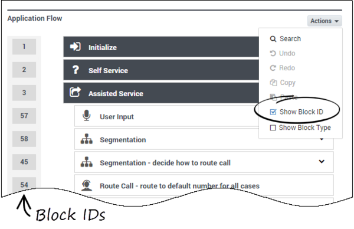Open the Actions dropdown button

[324, 21]
